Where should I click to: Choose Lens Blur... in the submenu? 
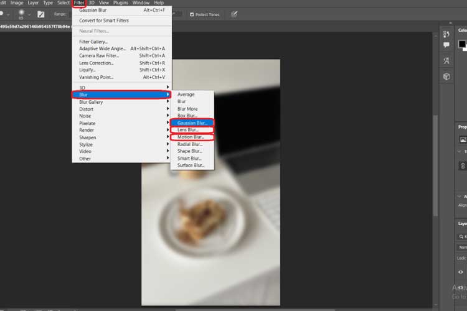pos(192,130)
